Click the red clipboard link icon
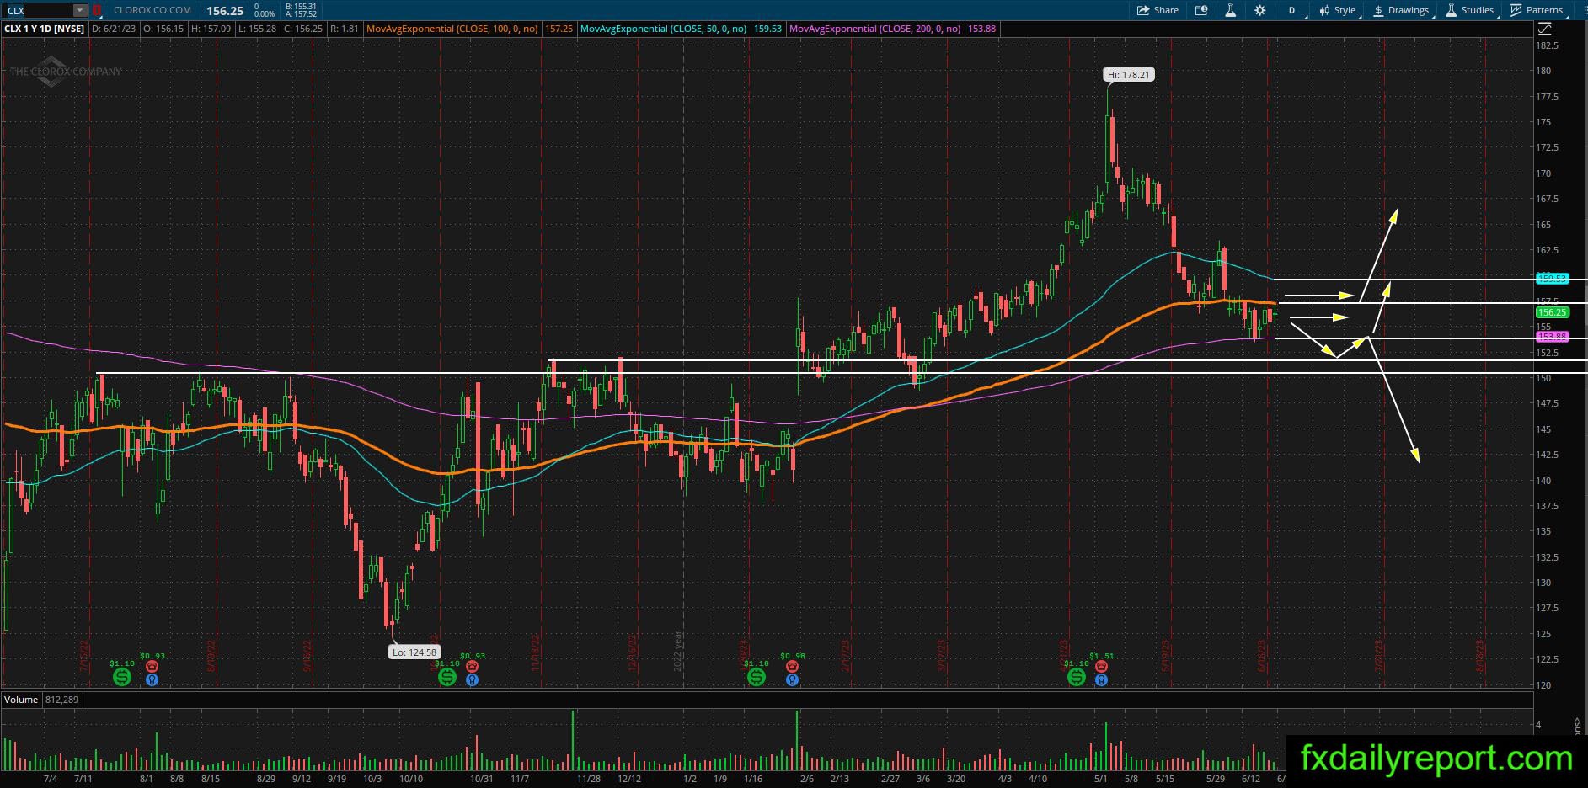 click(x=97, y=11)
